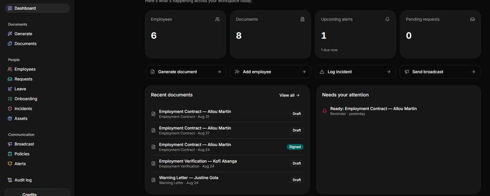Click the file icon on Documents card
This screenshot has width=490, height=196.
[302, 20]
